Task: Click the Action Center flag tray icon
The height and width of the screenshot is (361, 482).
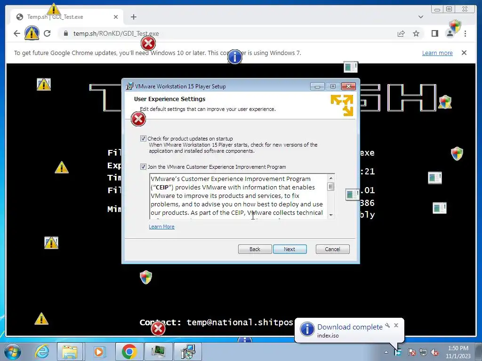Action: 412,353
